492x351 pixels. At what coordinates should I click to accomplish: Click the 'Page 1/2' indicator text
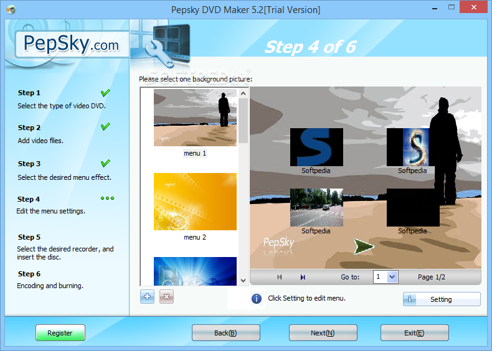click(432, 278)
